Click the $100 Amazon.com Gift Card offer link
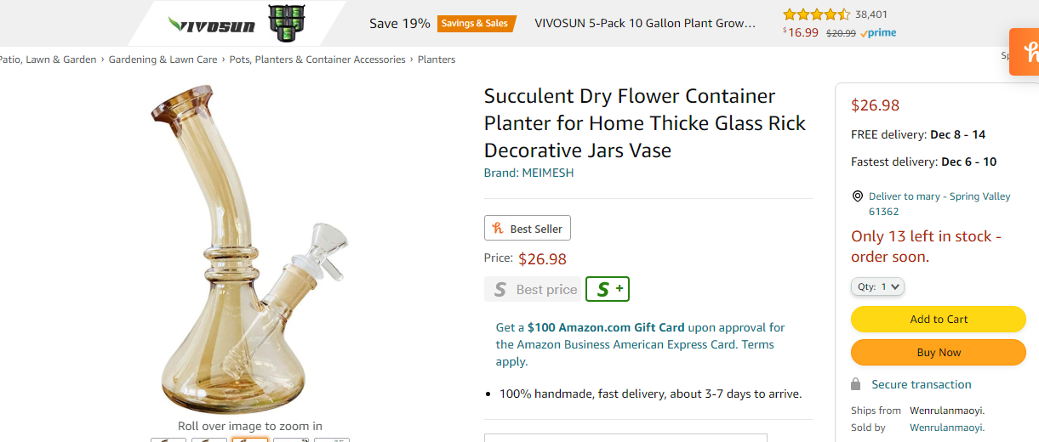This screenshot has height=442, width=1039. point(606,327)
